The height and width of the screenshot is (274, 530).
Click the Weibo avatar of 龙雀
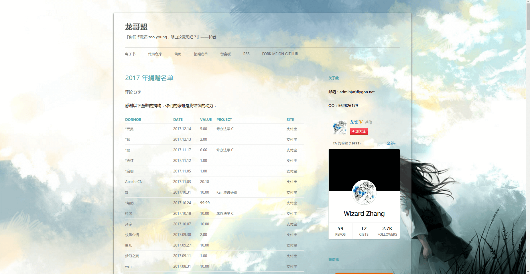click(x=340, y=127)
